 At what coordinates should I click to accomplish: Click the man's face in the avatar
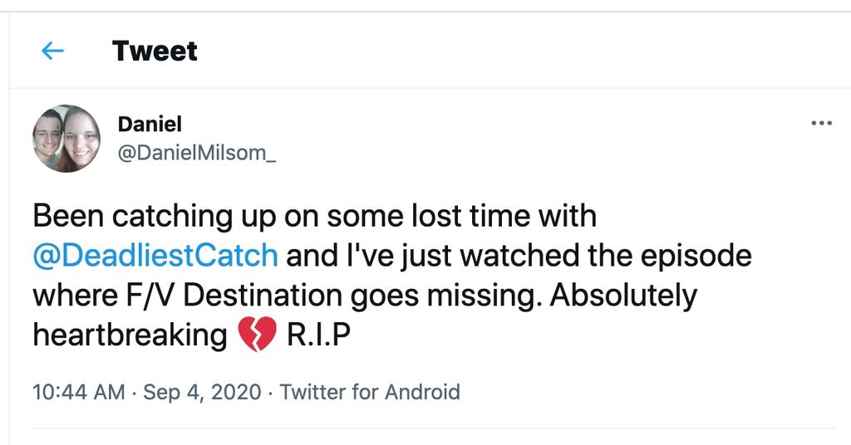pos(50,135)
